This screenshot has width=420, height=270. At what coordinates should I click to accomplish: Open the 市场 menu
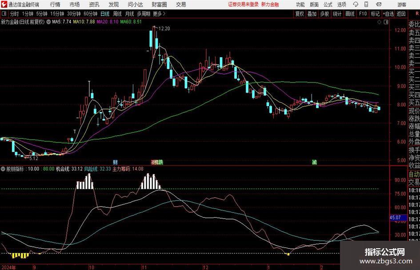point(75,4)
